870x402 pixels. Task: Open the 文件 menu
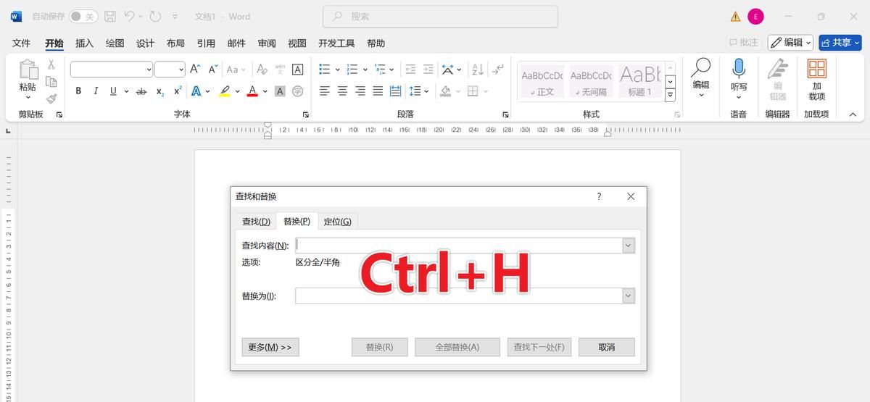22,43
